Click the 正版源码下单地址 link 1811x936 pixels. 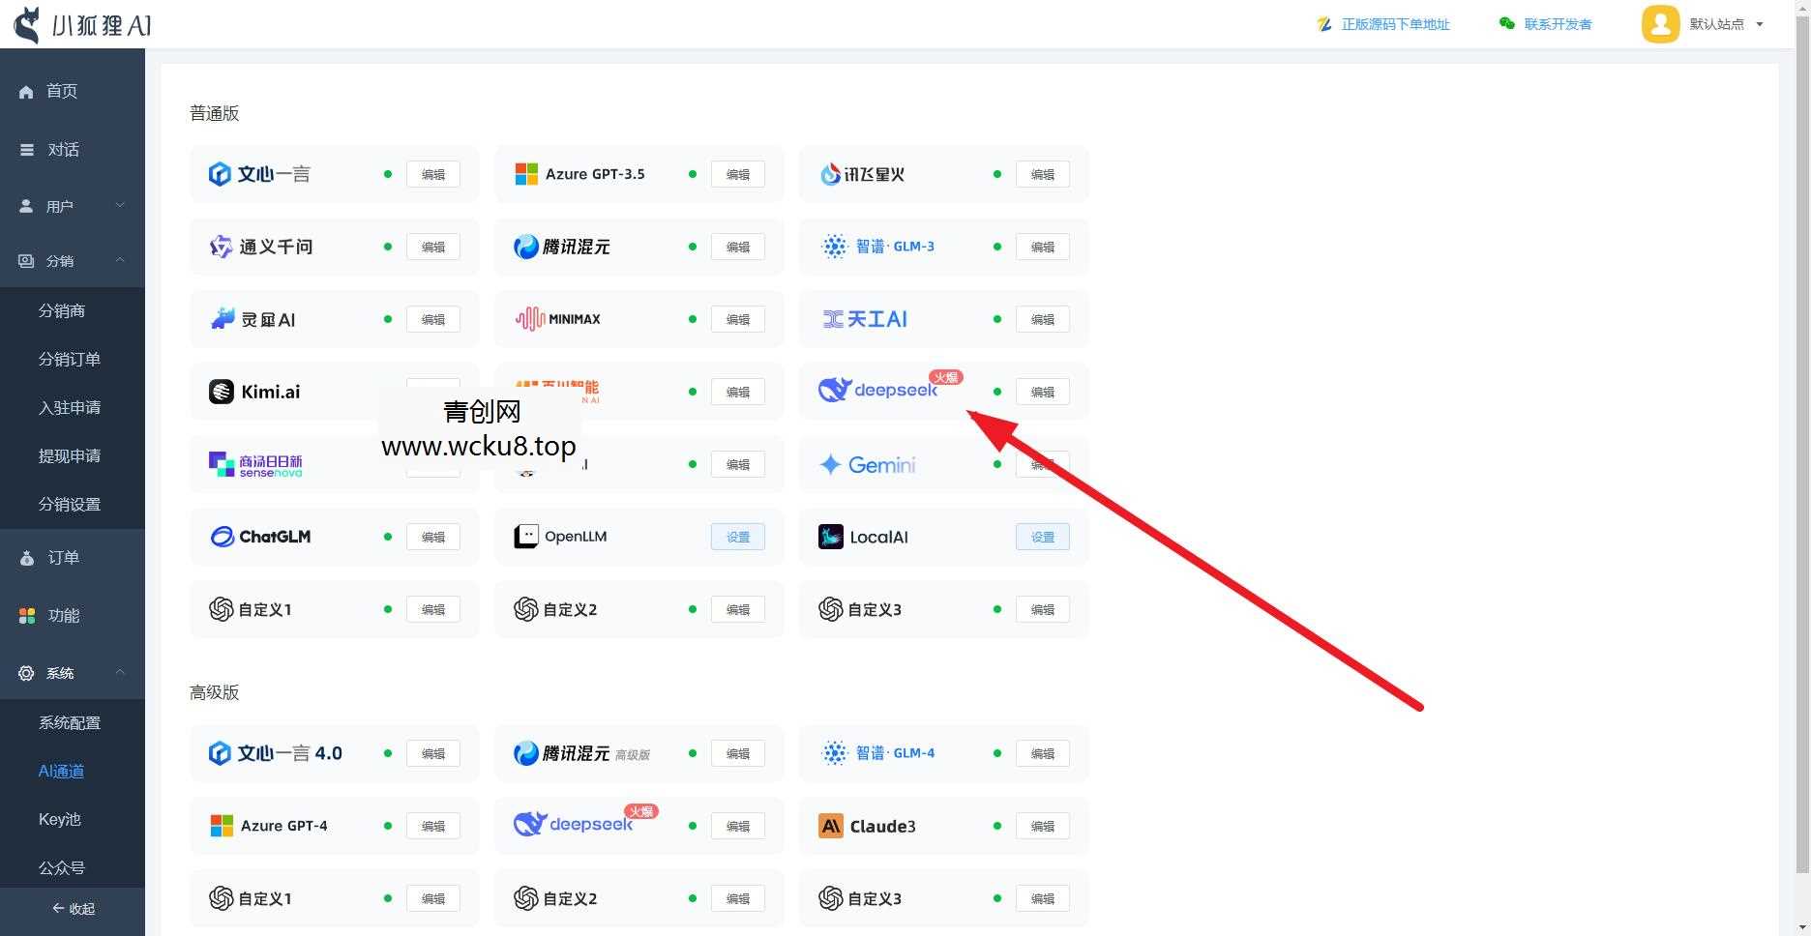pyautogui.click(x=1395, y=23)
